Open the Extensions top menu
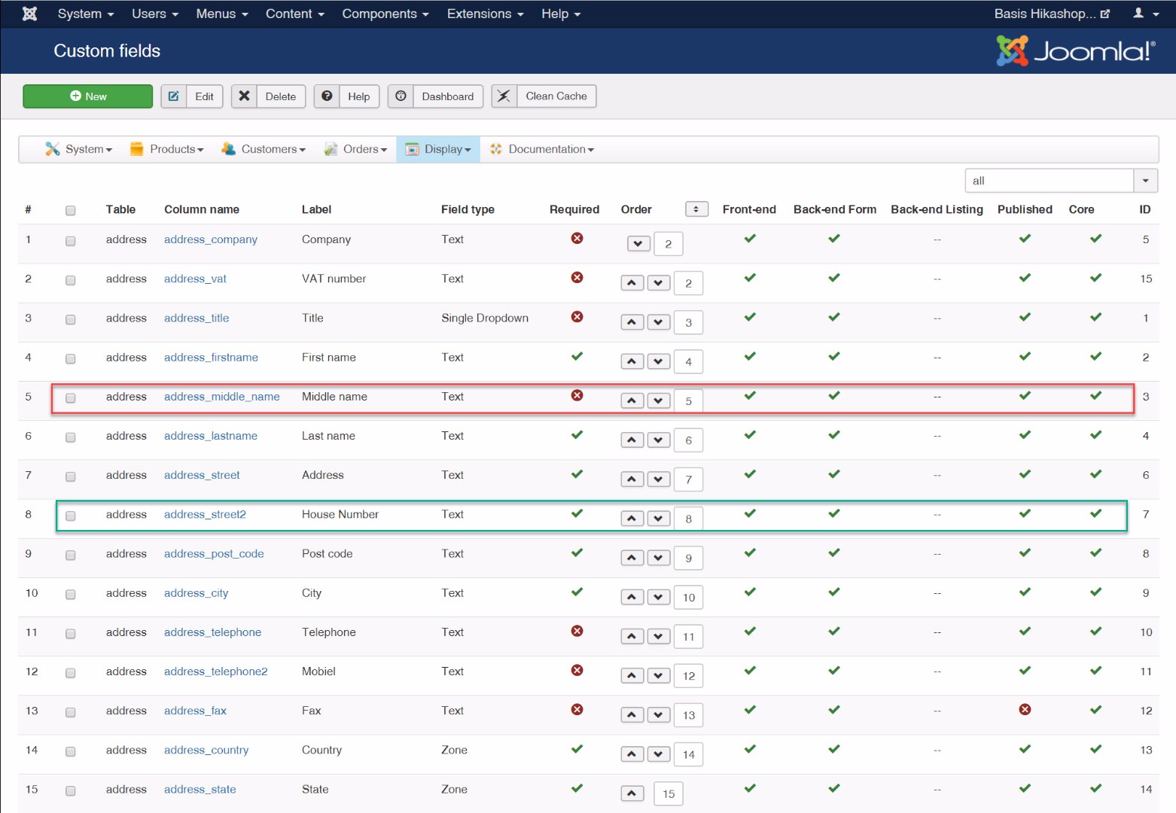The image size is (1176, 813). tap(484, 14)
